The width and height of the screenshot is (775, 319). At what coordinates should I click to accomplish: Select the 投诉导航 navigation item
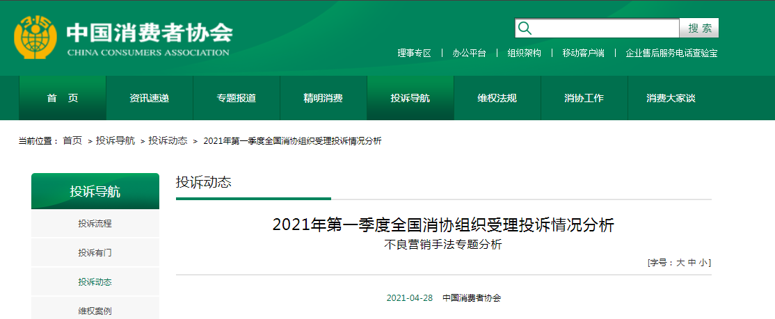410,98
